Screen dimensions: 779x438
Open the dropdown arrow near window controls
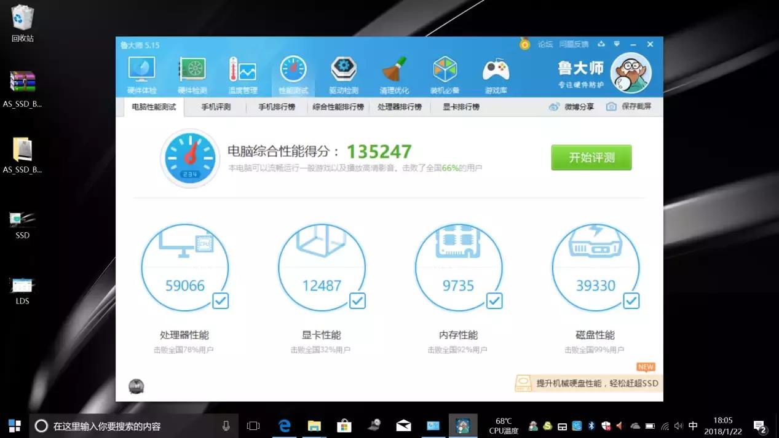click(617, 44)
